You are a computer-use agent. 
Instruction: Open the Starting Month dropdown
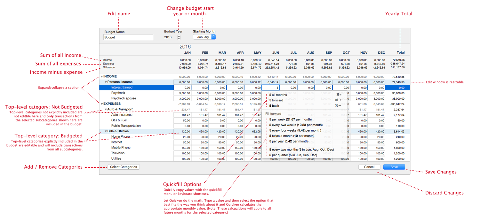coord(204,37)
